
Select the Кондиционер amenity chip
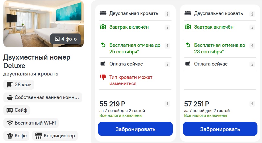[x=55, y=136]
